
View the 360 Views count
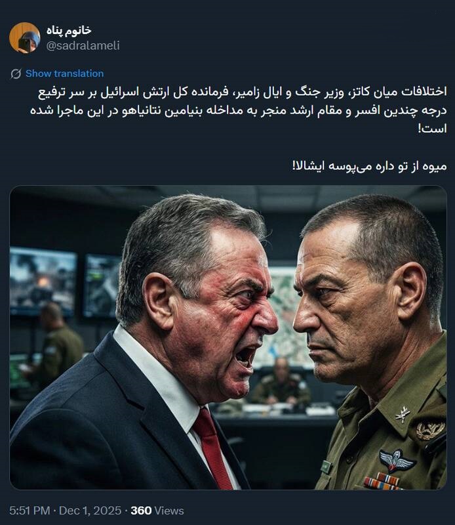coord(157,511)
